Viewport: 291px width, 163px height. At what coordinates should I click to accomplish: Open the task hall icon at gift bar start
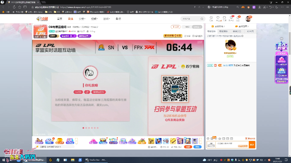point(39,141)
